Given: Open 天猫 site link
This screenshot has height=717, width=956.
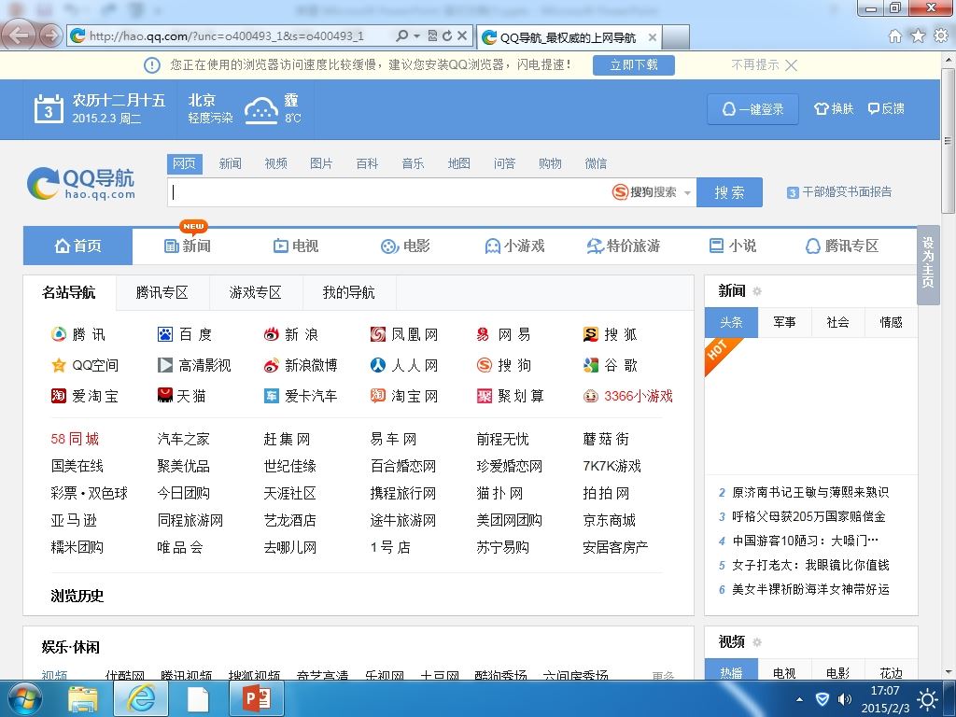Looking at the screenshot, I should click(x=182, y=396).
